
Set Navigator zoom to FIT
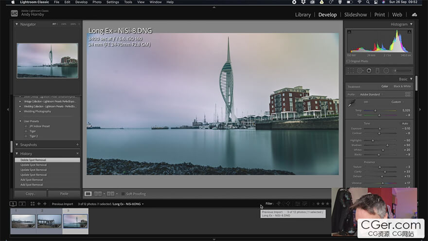[54, 24]
